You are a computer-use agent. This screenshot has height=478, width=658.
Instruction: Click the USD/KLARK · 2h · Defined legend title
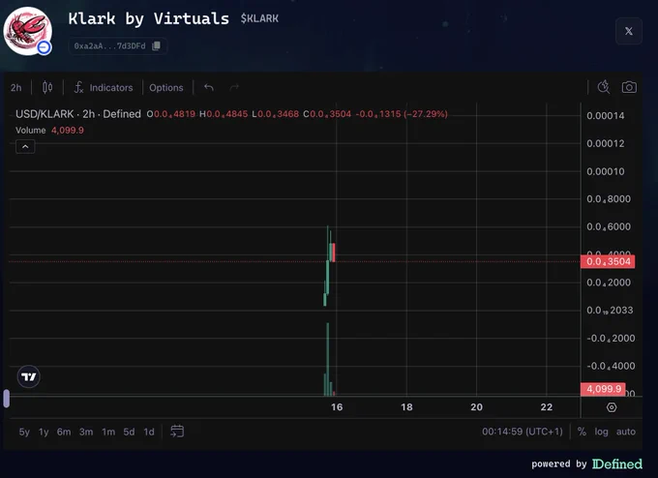78,114
